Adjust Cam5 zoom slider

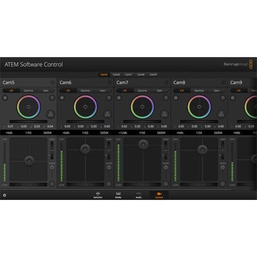pos(52,151)
